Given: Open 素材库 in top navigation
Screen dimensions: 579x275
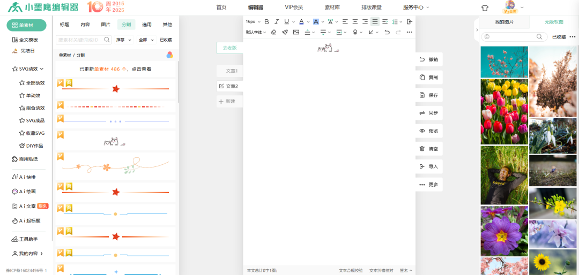Looking at the screenshot, I should coord(332,7).
